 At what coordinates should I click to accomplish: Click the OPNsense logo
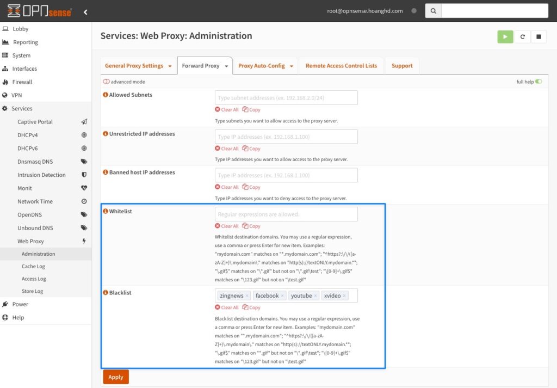39,11
